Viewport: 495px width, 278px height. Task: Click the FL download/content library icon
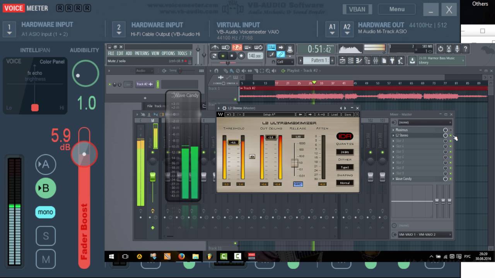(412, 61)
